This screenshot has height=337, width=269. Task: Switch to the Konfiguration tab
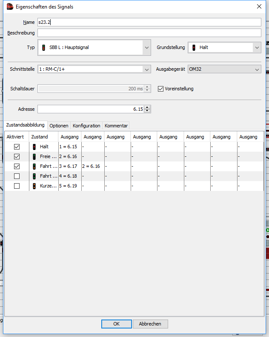[x=86, y=126]
